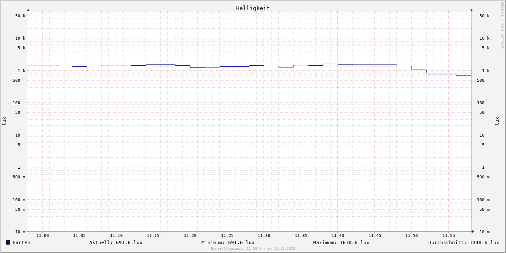Click the Aktuell 691.6 lux value
This screenshot has height=253, width=506.
[116, 242]
